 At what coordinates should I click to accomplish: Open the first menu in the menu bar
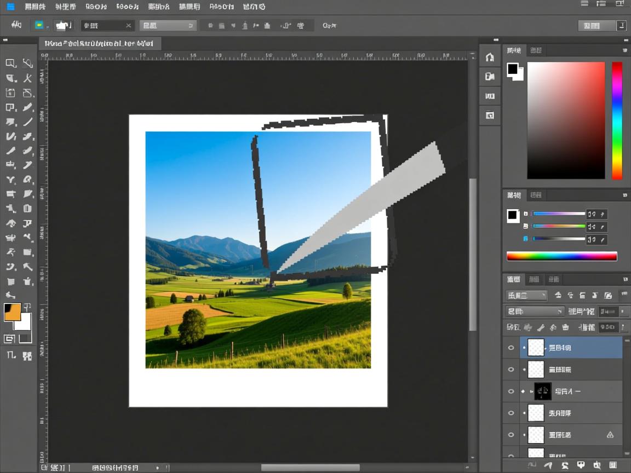(35, 7)
